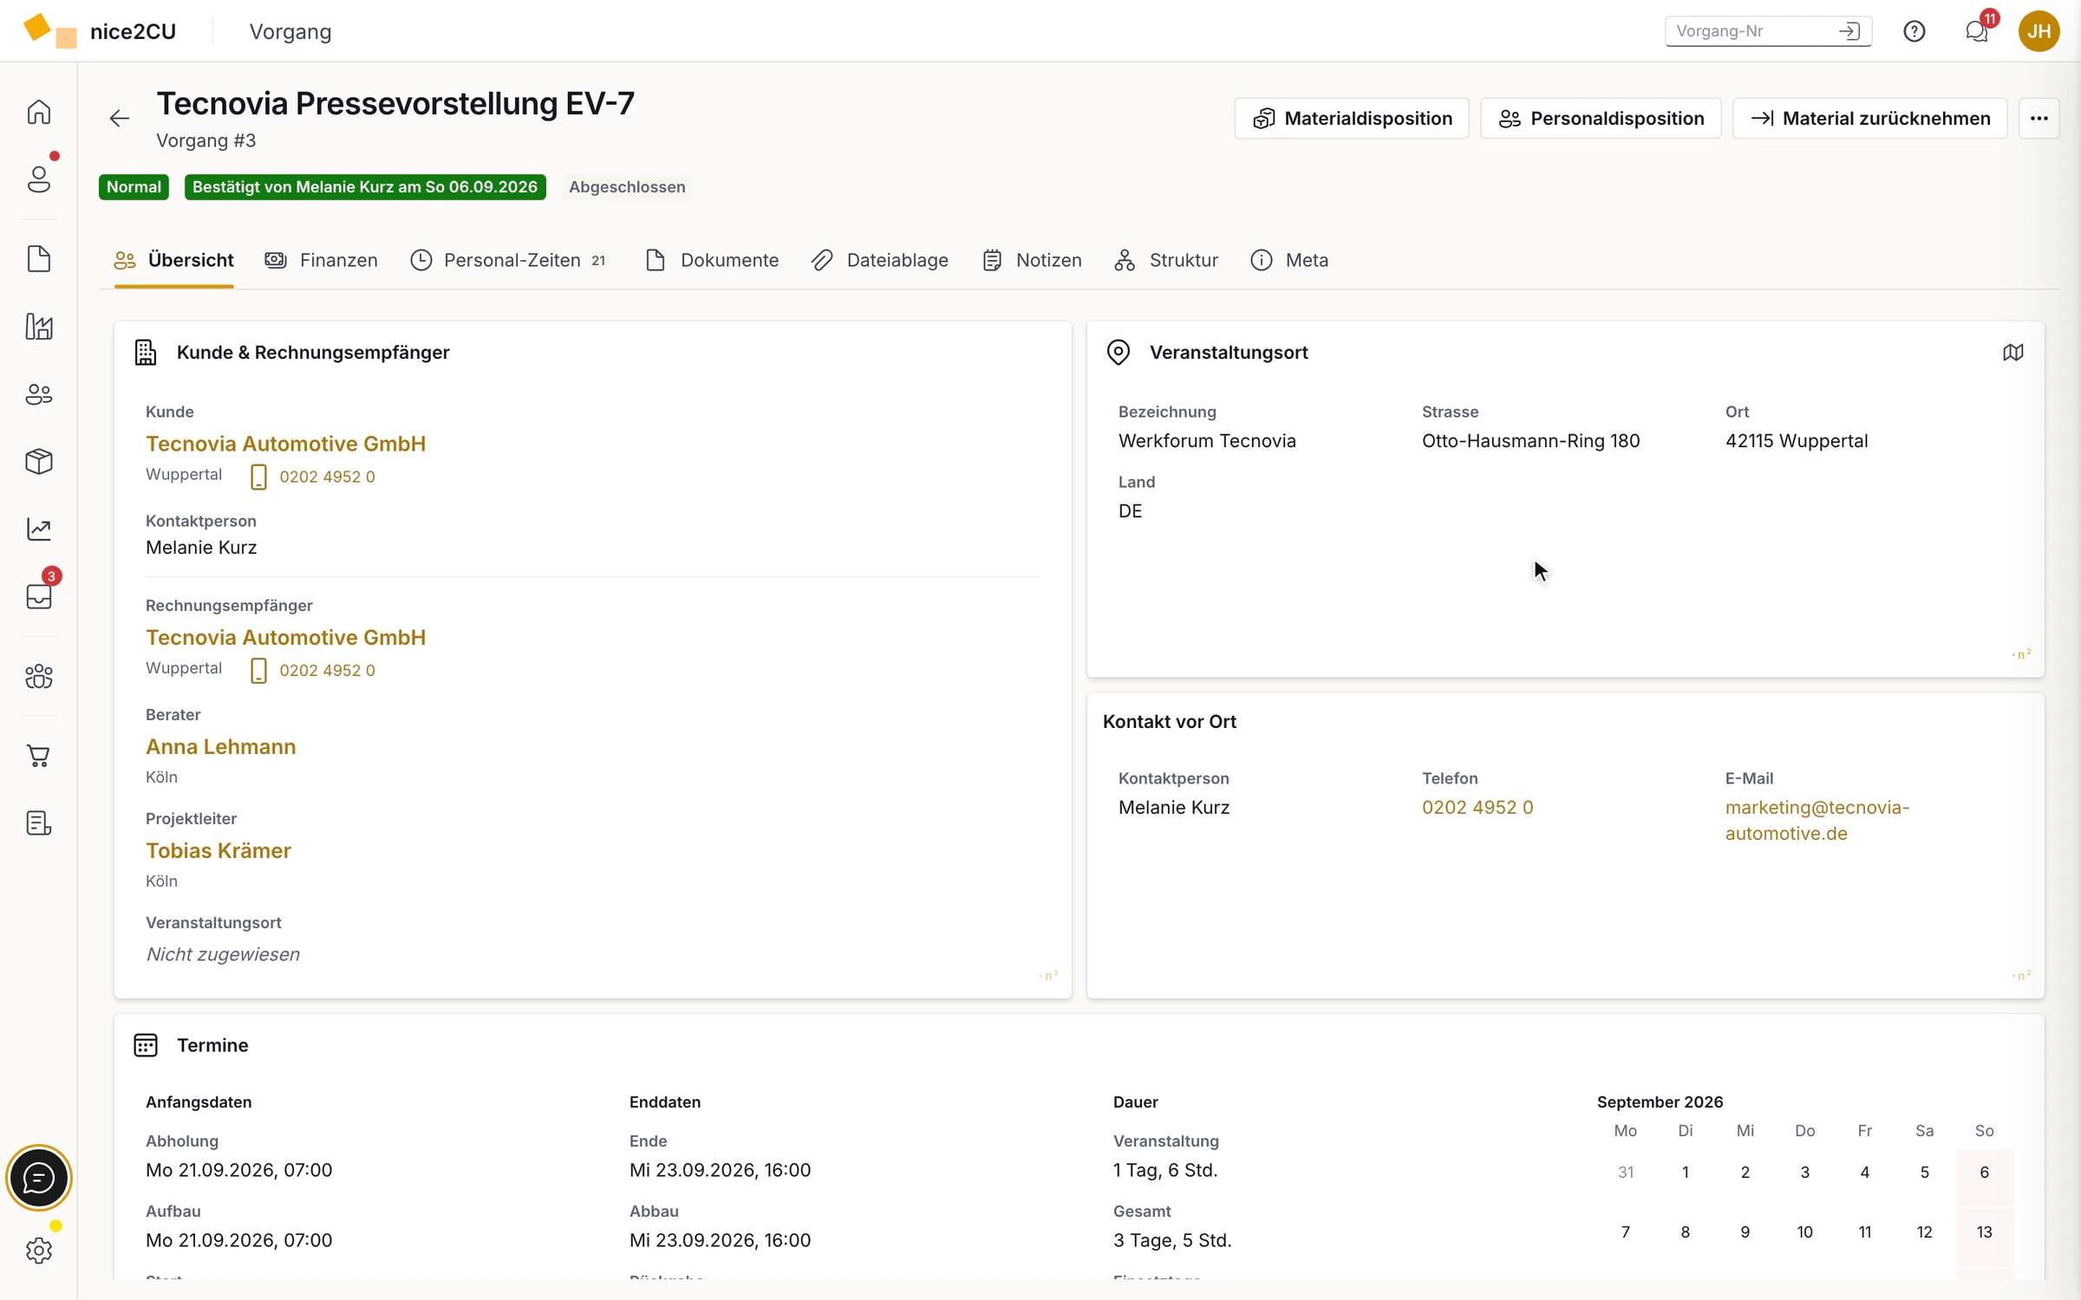The image size is (2081, 1300).
Task: Focus the Vorgang-Nr search field
Action: coord(1768,31)
